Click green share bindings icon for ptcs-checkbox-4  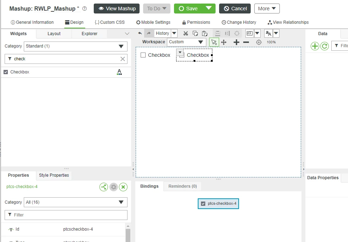(104, 187)
